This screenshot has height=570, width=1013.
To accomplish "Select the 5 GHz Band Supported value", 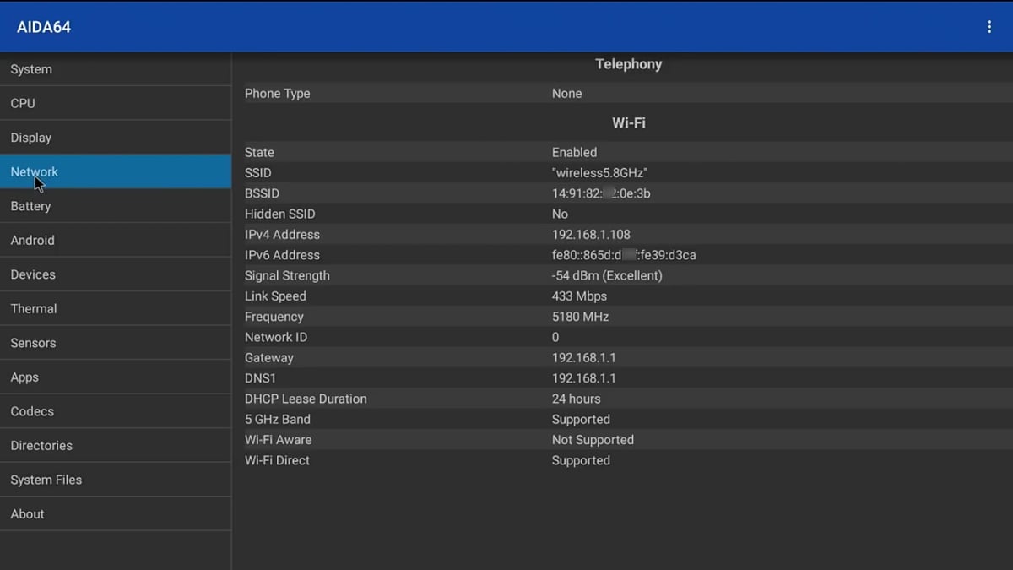I will pyautogui.click(x=581, y=420).
